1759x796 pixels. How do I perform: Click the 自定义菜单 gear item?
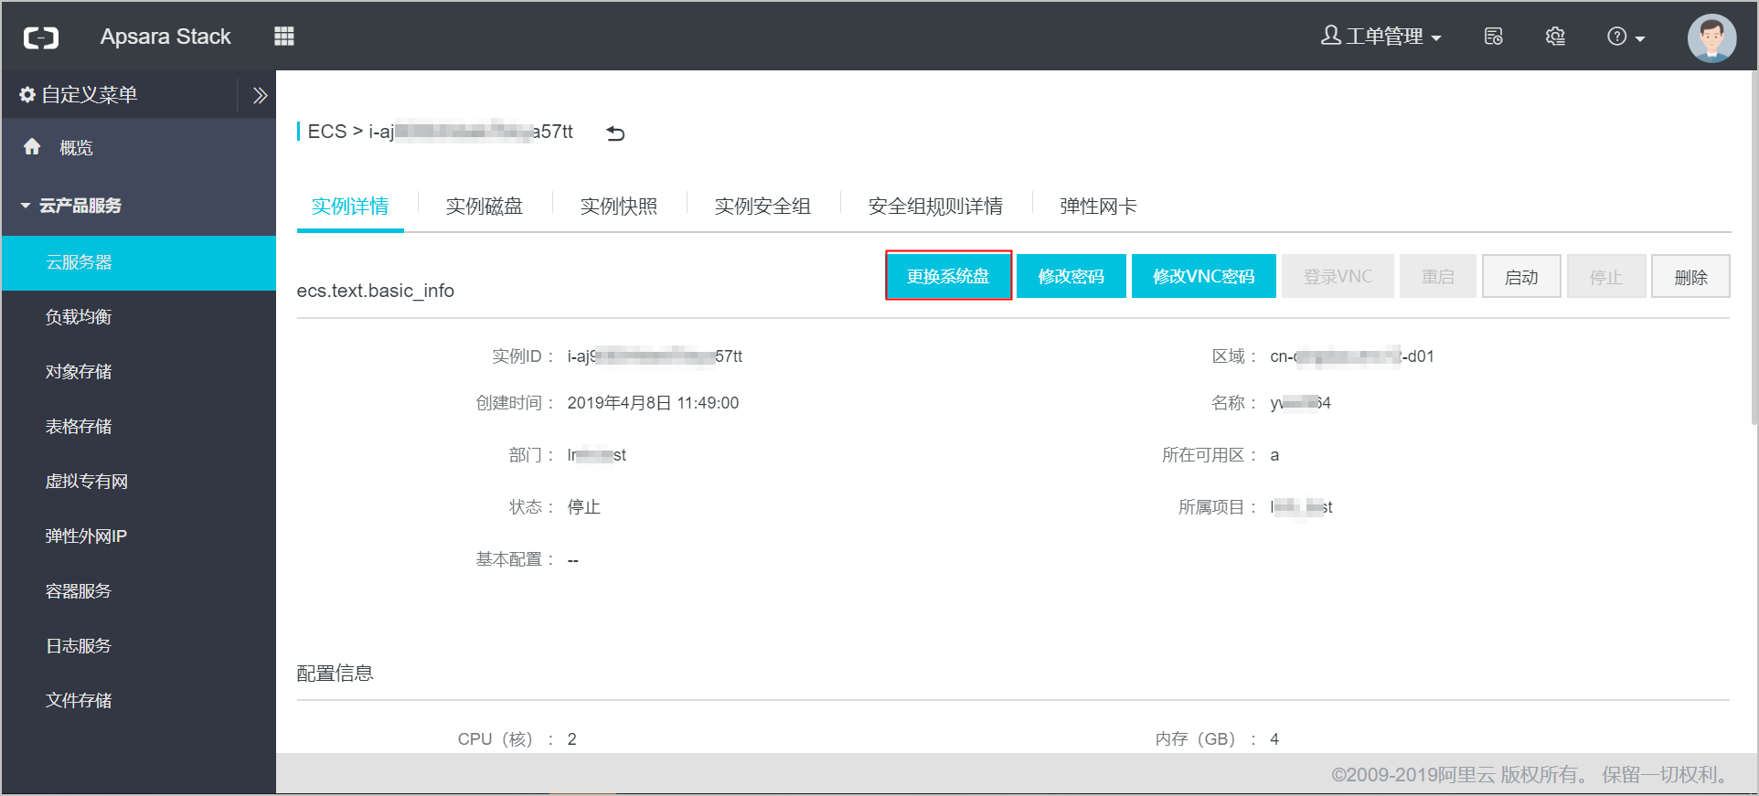click(79, 95)
